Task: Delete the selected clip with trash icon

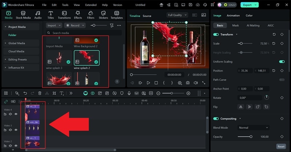Action: tap(40, 93)
